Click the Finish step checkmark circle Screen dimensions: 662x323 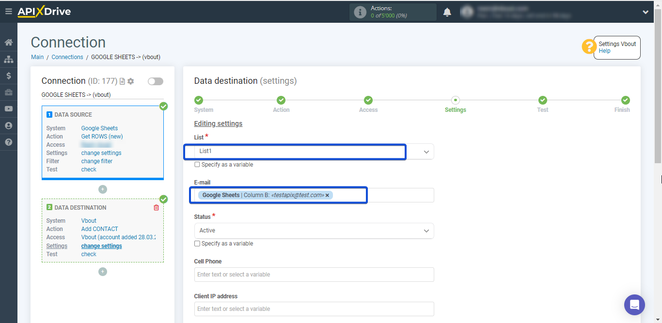coord(626,100)
